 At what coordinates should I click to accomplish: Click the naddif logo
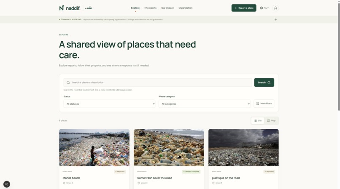coord(69,8)
